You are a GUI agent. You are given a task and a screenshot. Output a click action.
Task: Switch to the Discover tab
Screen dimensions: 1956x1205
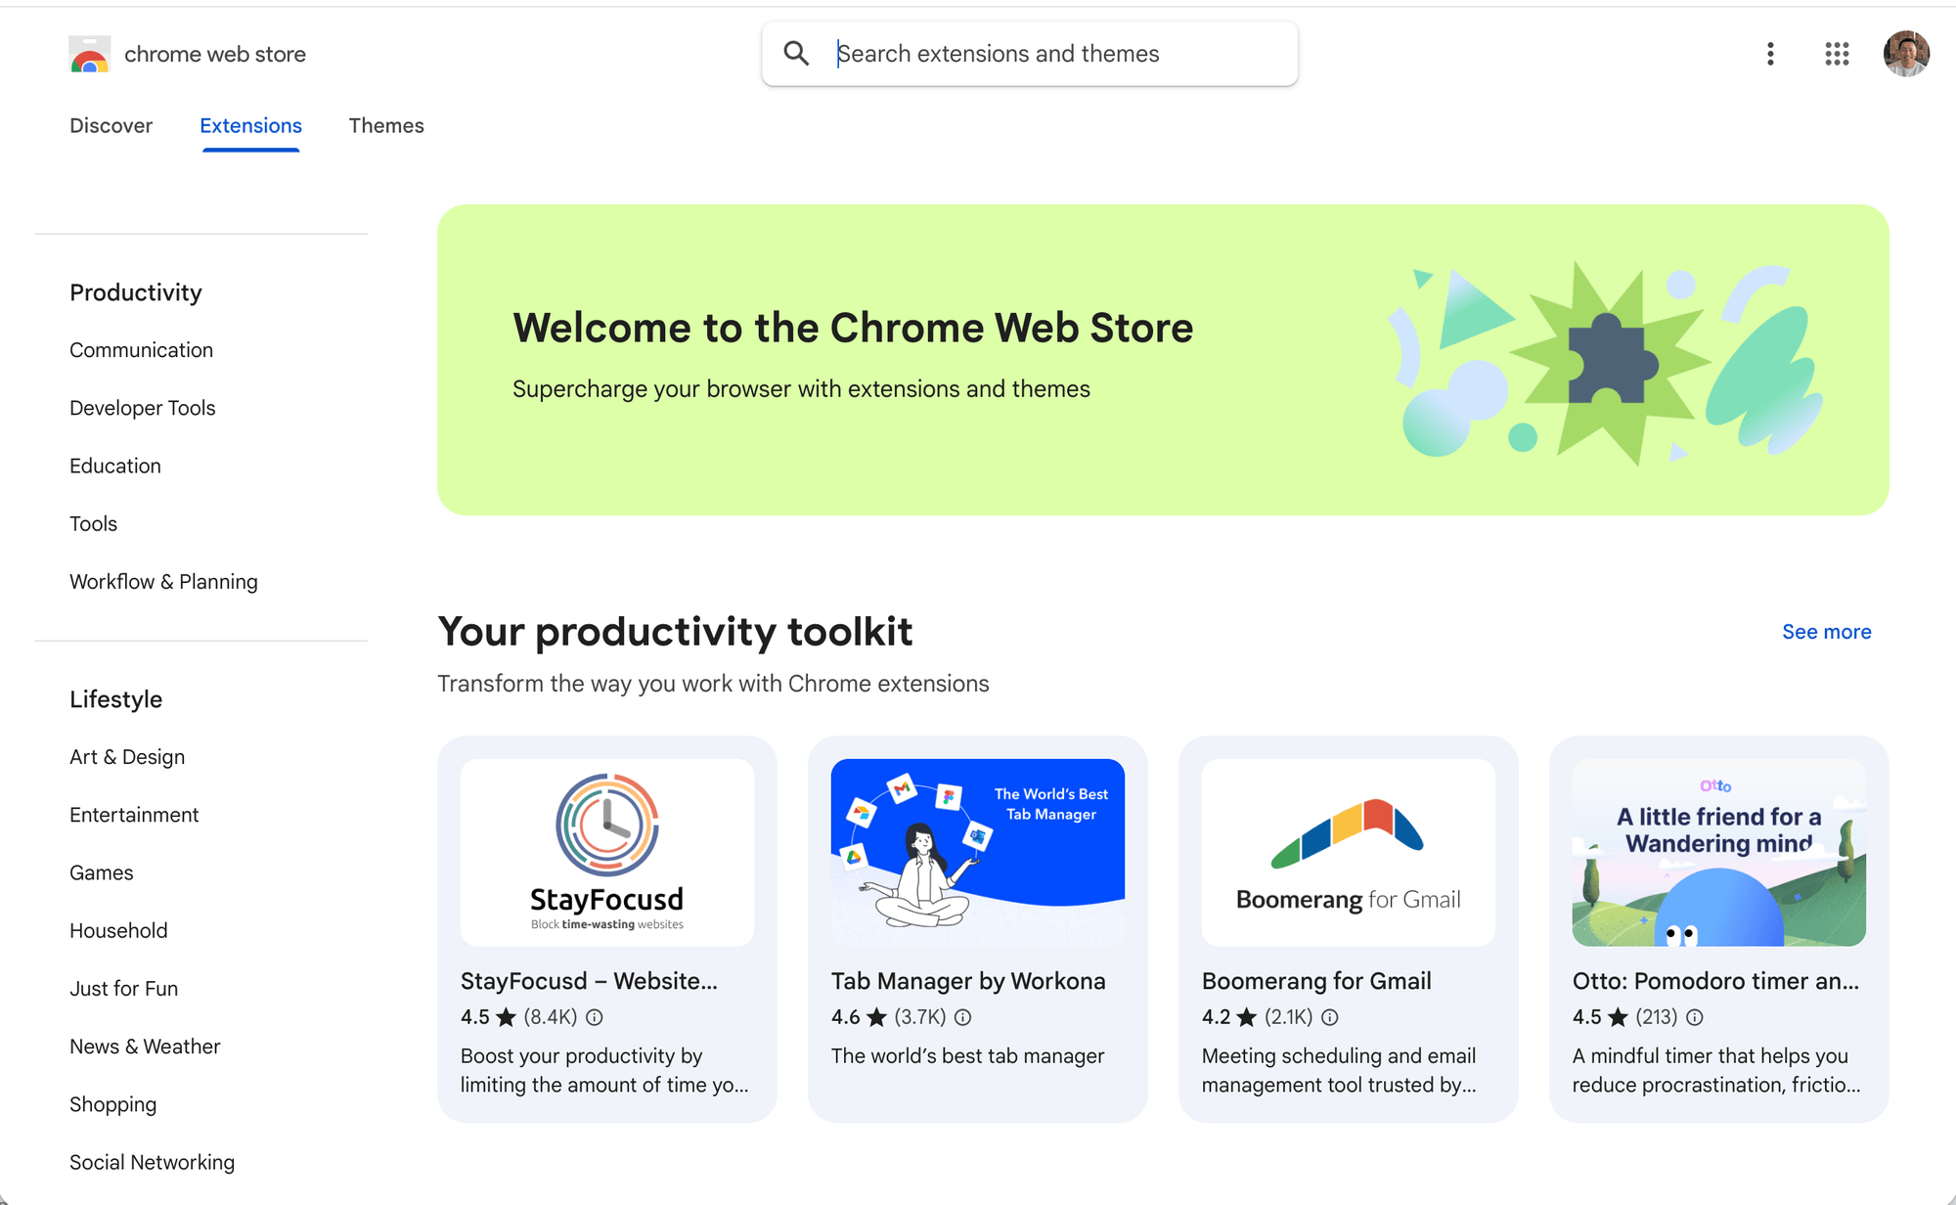111,125
